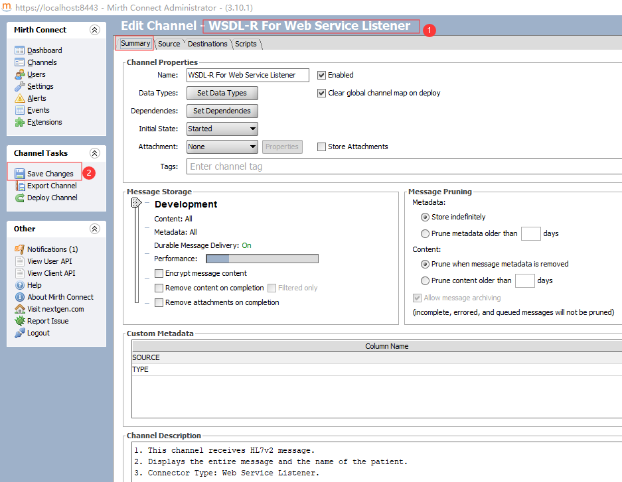
Task: Click the Logout link
Action: coord(39,333)
